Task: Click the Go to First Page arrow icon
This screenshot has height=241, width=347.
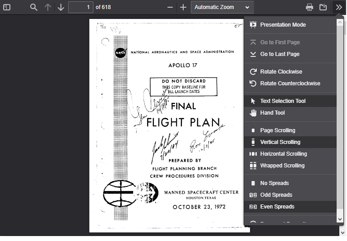Action: point(253,42)
